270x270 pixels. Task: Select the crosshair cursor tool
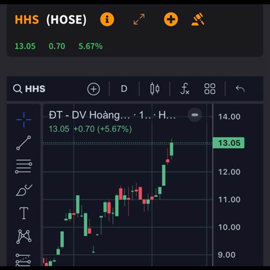24,120
